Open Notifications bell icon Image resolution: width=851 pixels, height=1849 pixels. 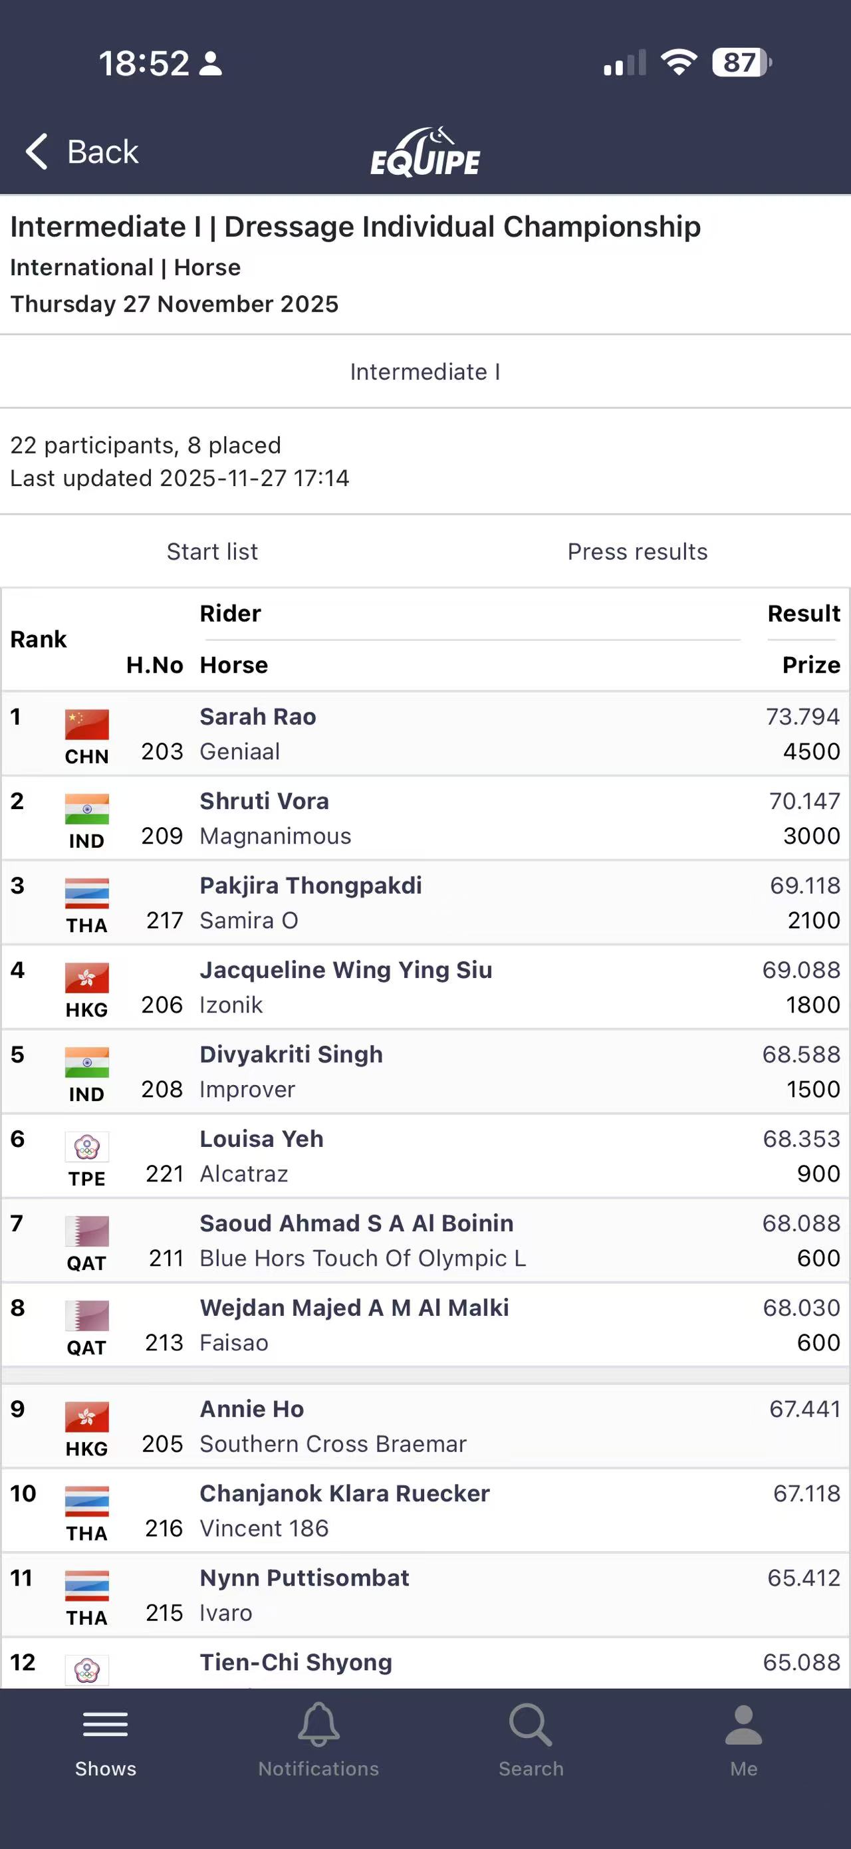click(x=318, y=1723)
